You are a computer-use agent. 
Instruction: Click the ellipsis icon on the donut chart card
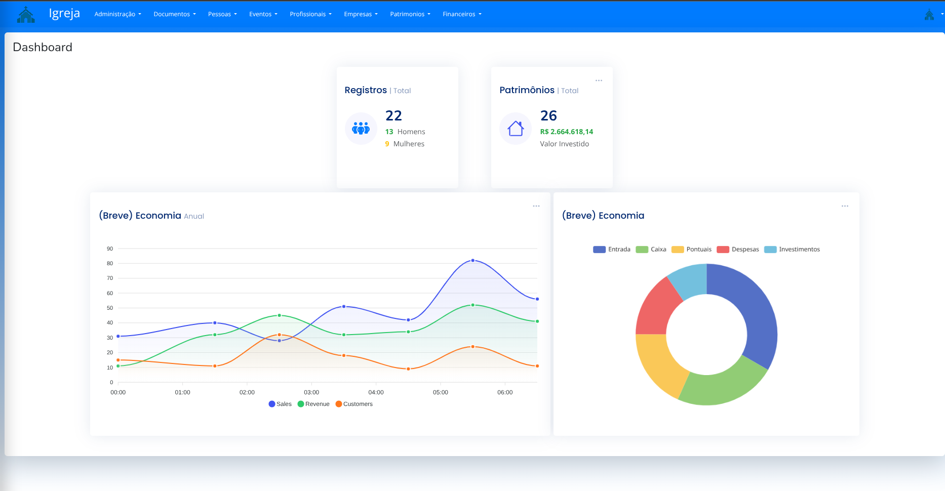[844, 206]
